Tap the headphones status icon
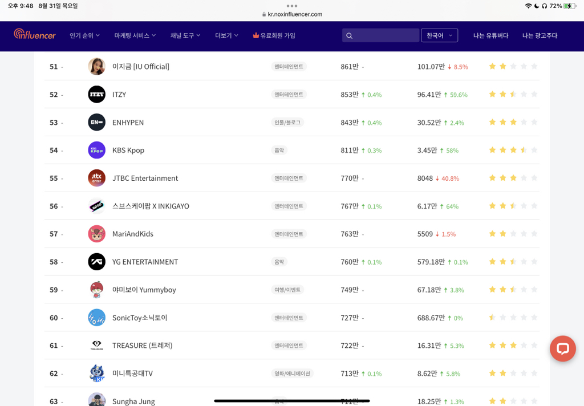This screenshot has width=584, height=406. click(x=545, y=6)
